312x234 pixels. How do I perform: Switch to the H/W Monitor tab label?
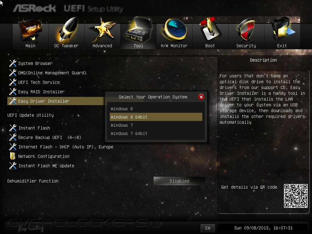174,46
